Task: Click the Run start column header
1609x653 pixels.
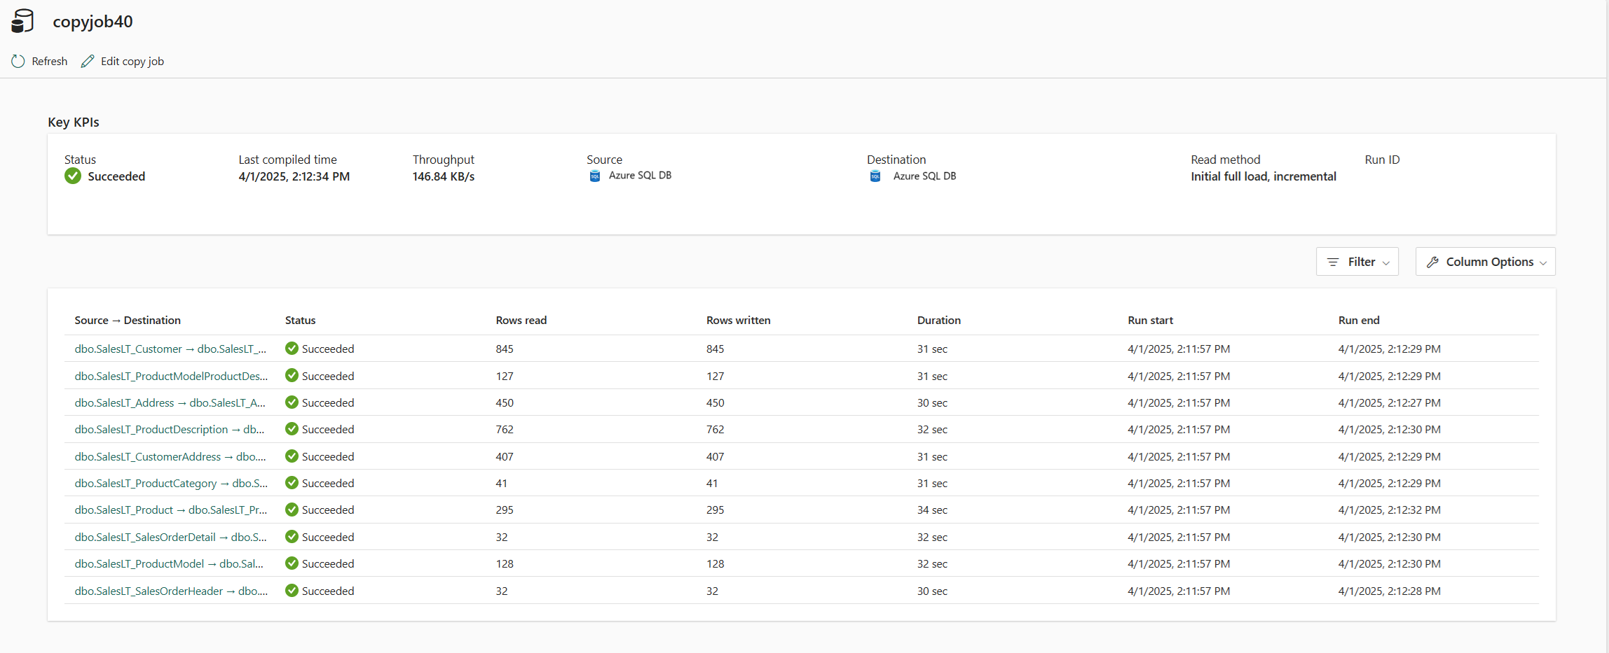Action: [x=1150, y=320]
